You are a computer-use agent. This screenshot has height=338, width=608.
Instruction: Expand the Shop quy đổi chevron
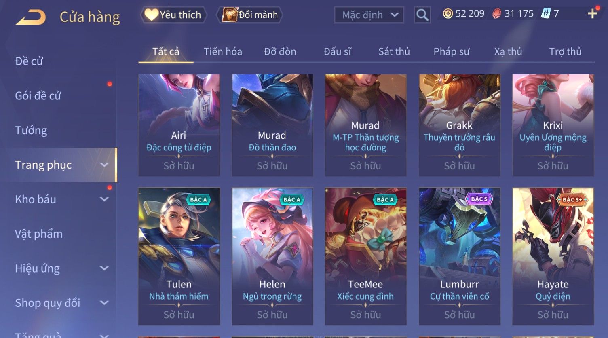click(x=104, y=303)
